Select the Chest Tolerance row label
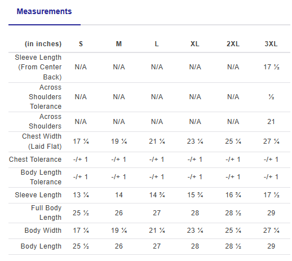This screenshot has width=292, height=261. click(x=35, y=160)
